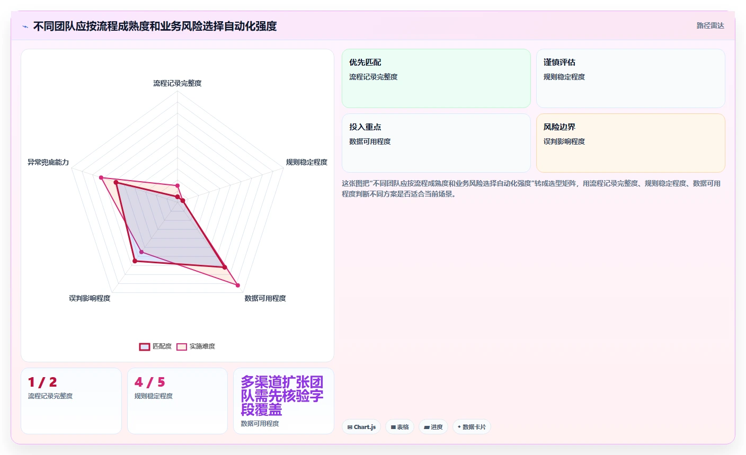The width and height of the screenshot is (746, 455).
Task: Click the 进度 tag chip
Action: [x=433, y=427]
